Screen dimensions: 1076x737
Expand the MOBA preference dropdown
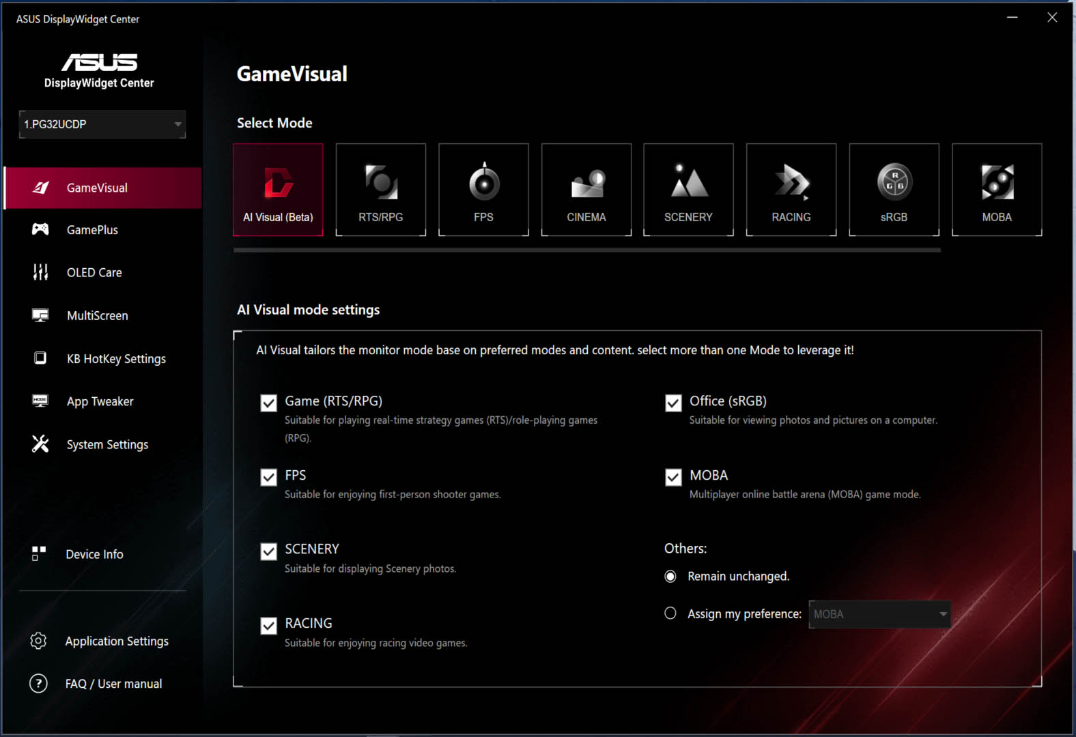coord(880,614)
